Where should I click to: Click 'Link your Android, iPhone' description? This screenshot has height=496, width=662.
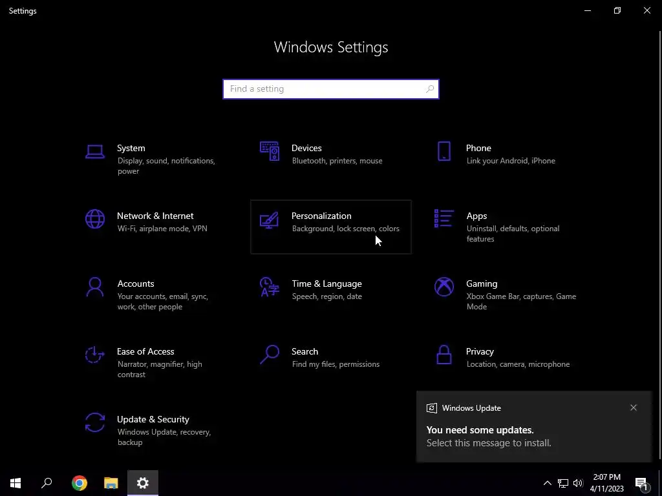[511, 161]
